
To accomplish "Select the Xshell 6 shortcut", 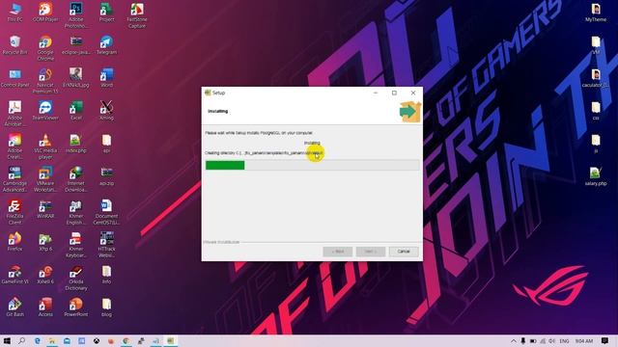I will tap(45, 274).
